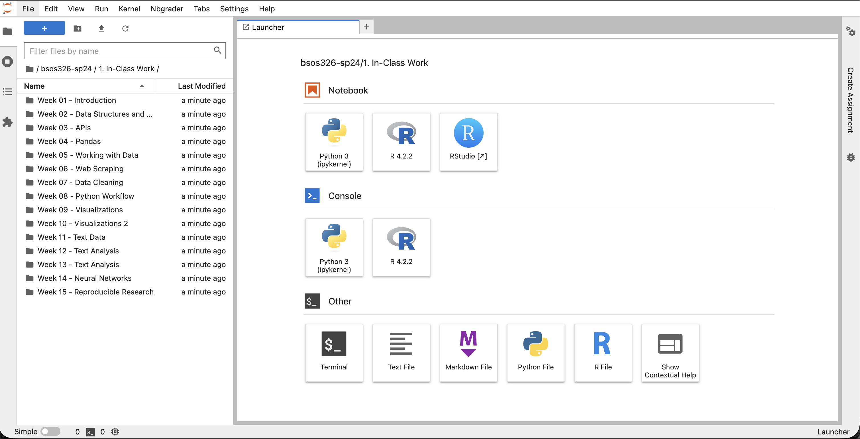Open the Extension Manager puzzle icon
This screenshot has height=439, width=860.
click(x=7, y=122)
